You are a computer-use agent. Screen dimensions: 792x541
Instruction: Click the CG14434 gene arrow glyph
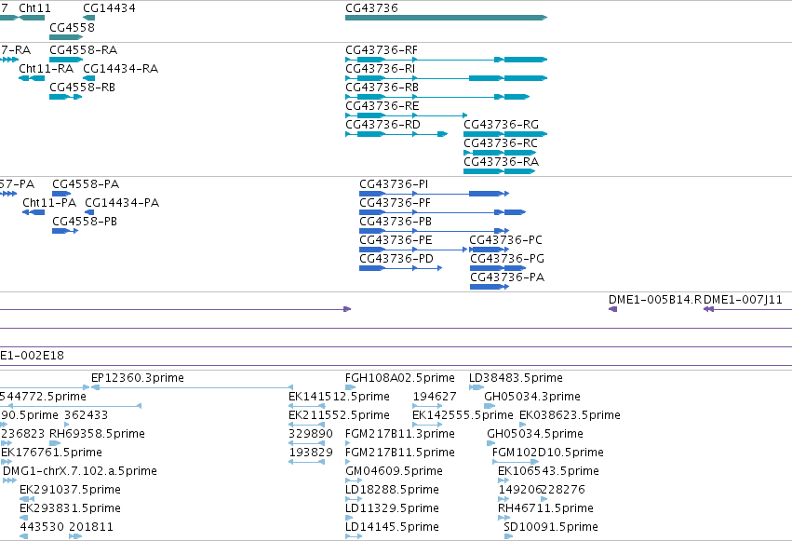[x=89, y=18]
